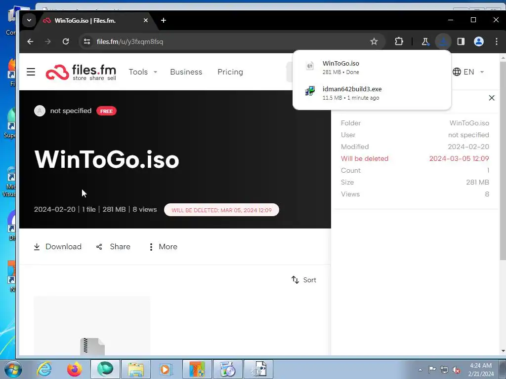Viewport: 506px width, 379px height.
Task: Open the browser side panel
Action: point(461,41)
